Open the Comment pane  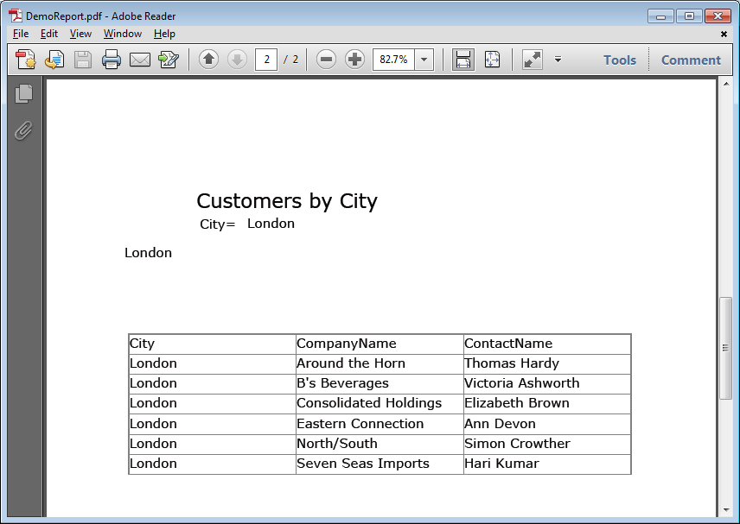coord(691,60)
